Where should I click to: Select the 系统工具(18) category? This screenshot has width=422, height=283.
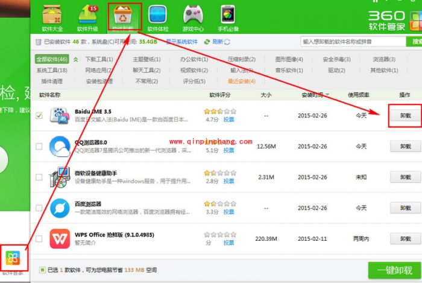[x=52, y=70]
